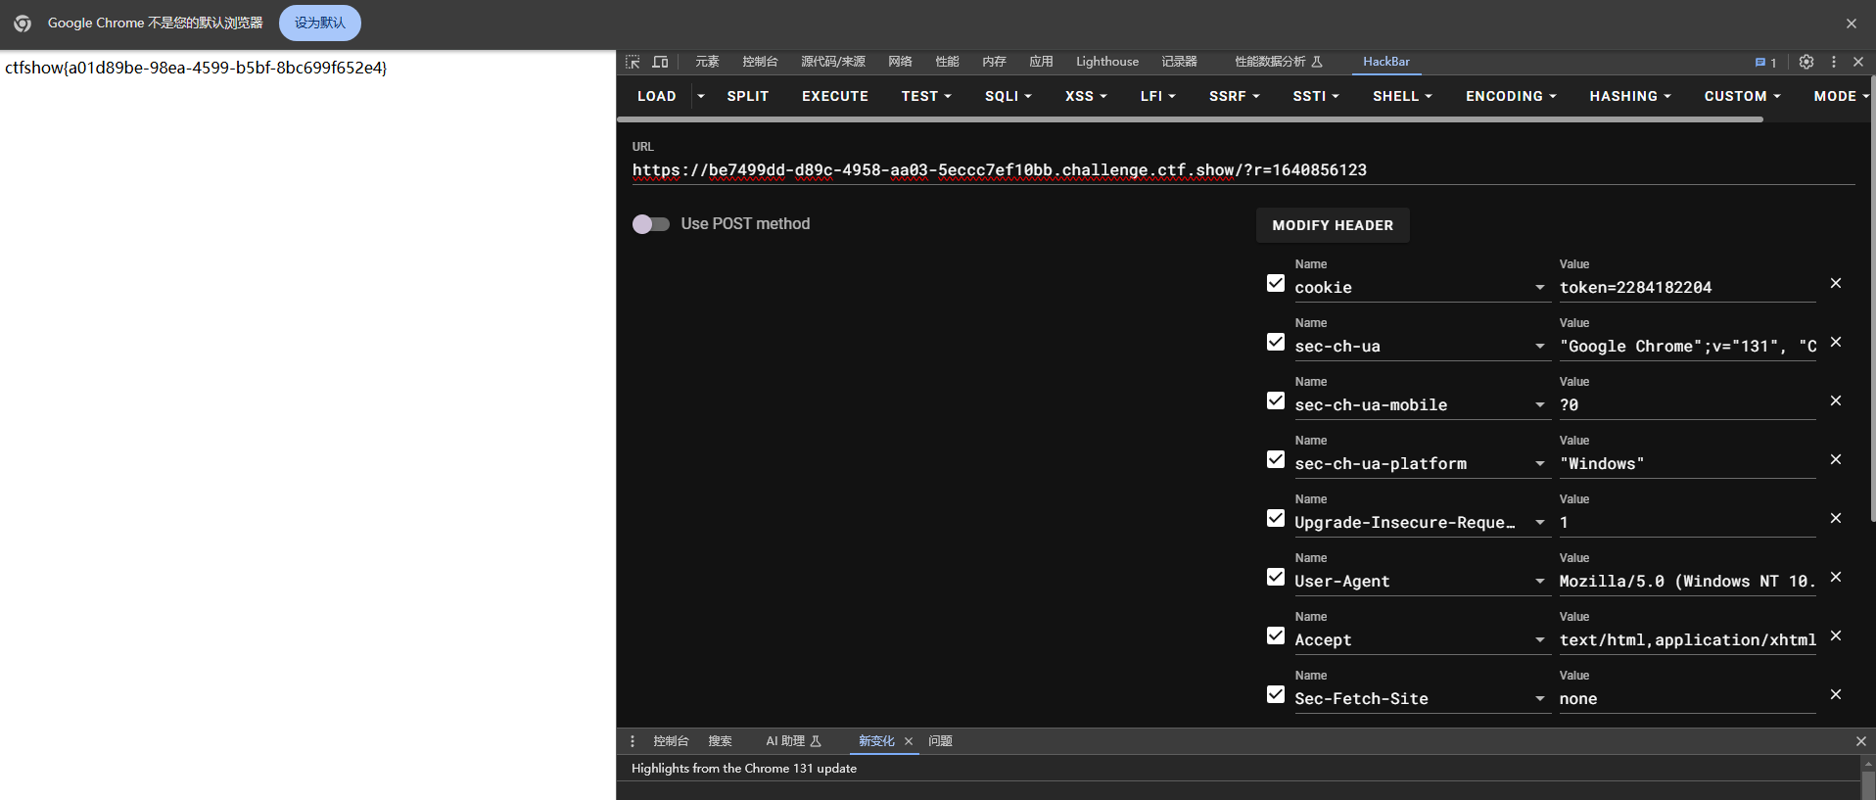Remove the Sec-Fetch-Site header row
This screenshot has width=1876, height=800.
(1836, 694)
